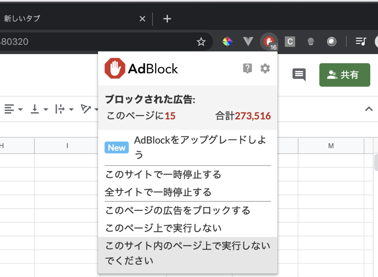Click the total 273,516 blocked count
This screenshot has width=378, height=277.
pyautogui.click(x=253, y=116)
